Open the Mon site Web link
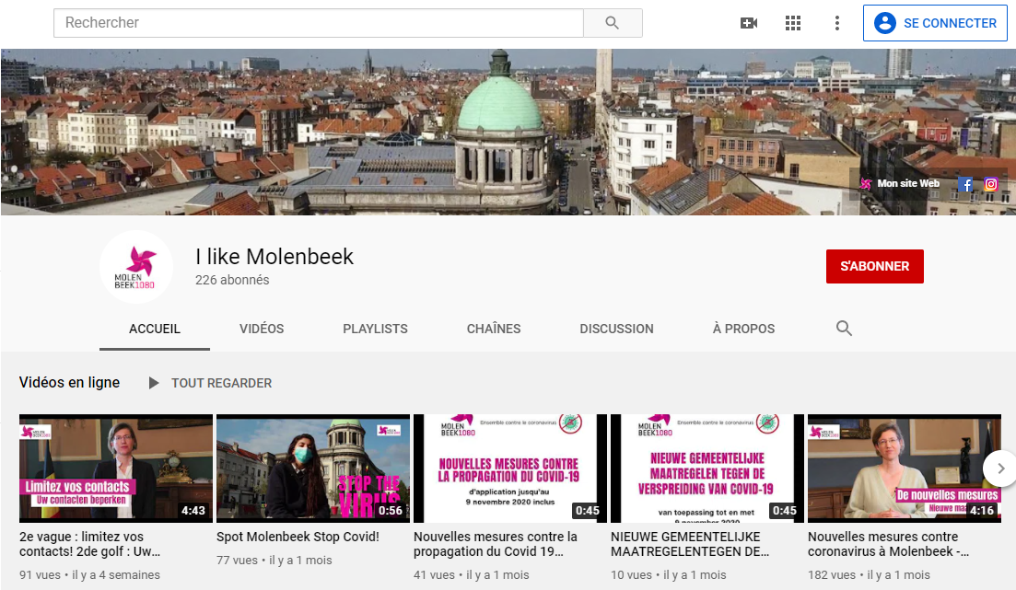Image resolution: width=1016 pixels, height=590 pixels. pyautogui.click(x=907, y=184)
